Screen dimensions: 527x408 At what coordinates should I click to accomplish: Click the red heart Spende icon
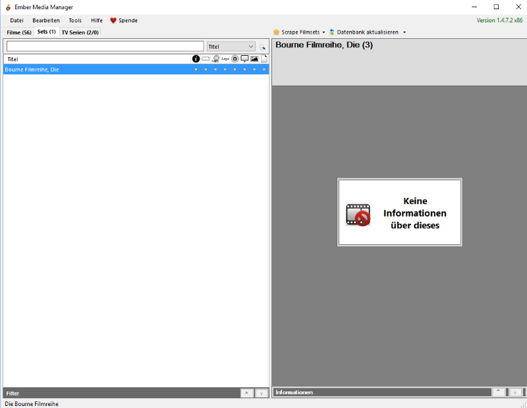click(x=113, y=20)
